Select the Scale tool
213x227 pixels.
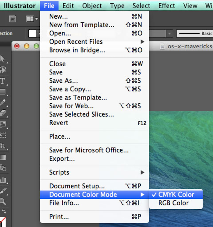tap(3, 124)
